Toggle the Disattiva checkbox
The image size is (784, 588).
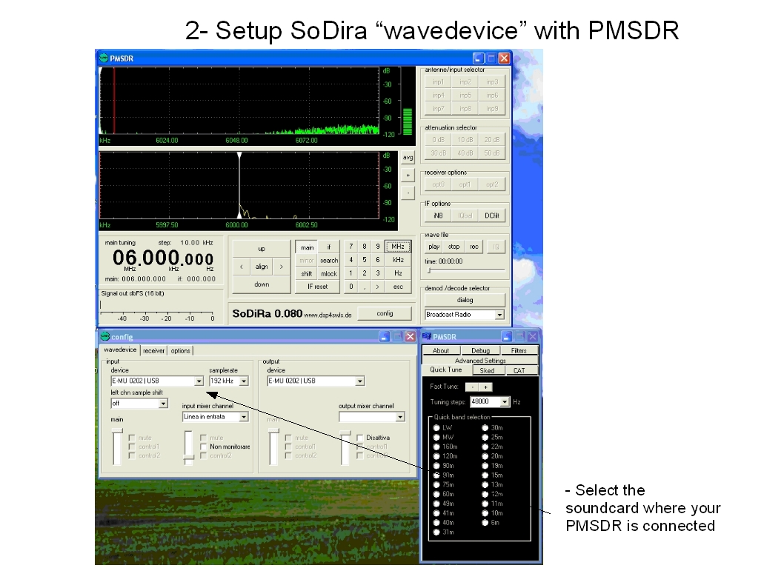[x=360, y=438]
